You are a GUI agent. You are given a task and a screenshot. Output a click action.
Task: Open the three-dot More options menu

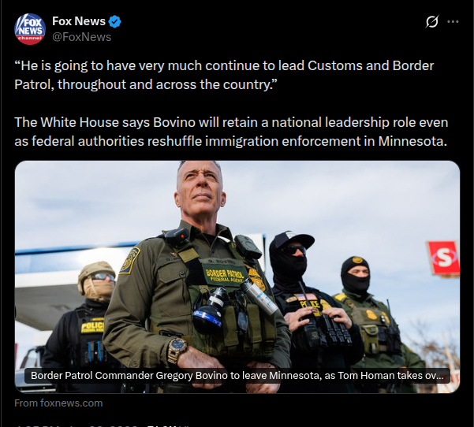tap(453, 21)
